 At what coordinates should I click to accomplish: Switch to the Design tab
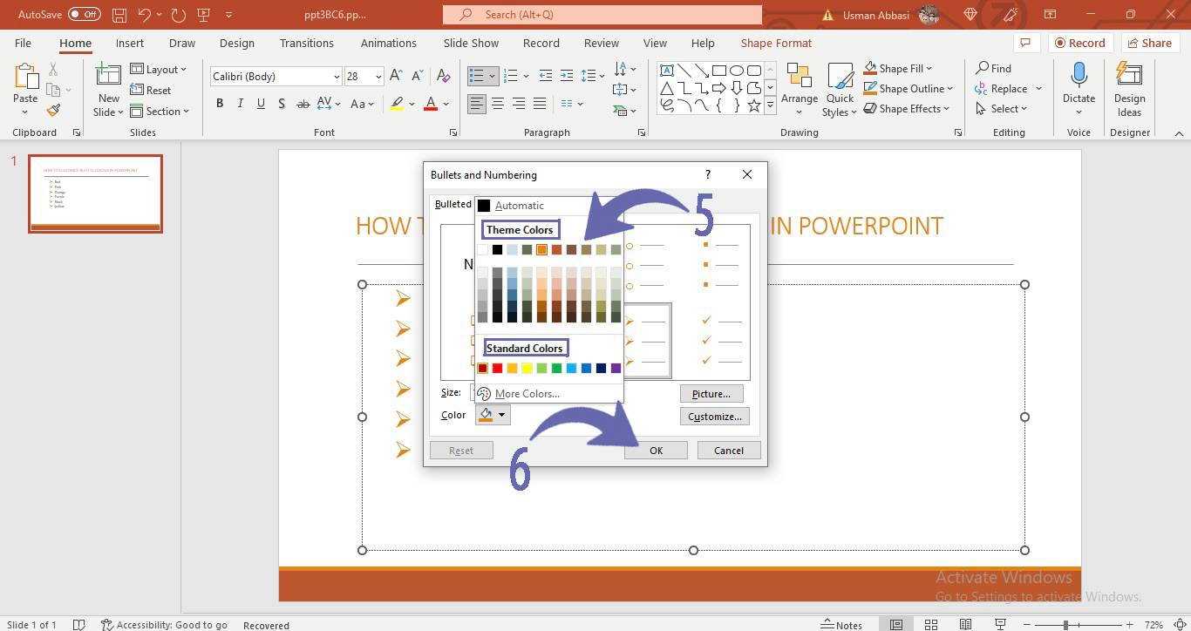point(237,43)
